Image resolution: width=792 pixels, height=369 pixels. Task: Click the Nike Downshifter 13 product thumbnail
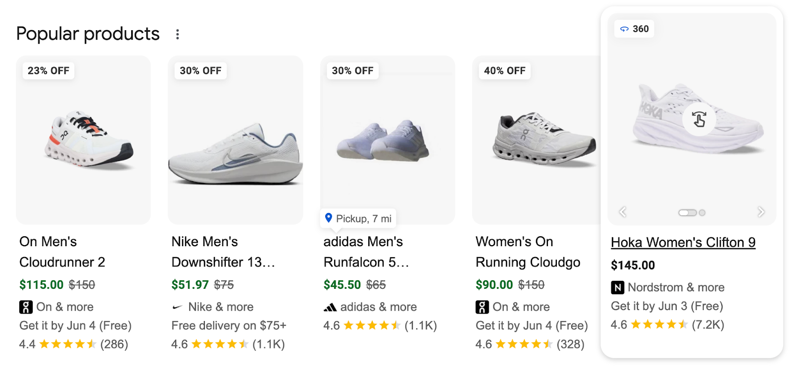click(x=236, y=139)
